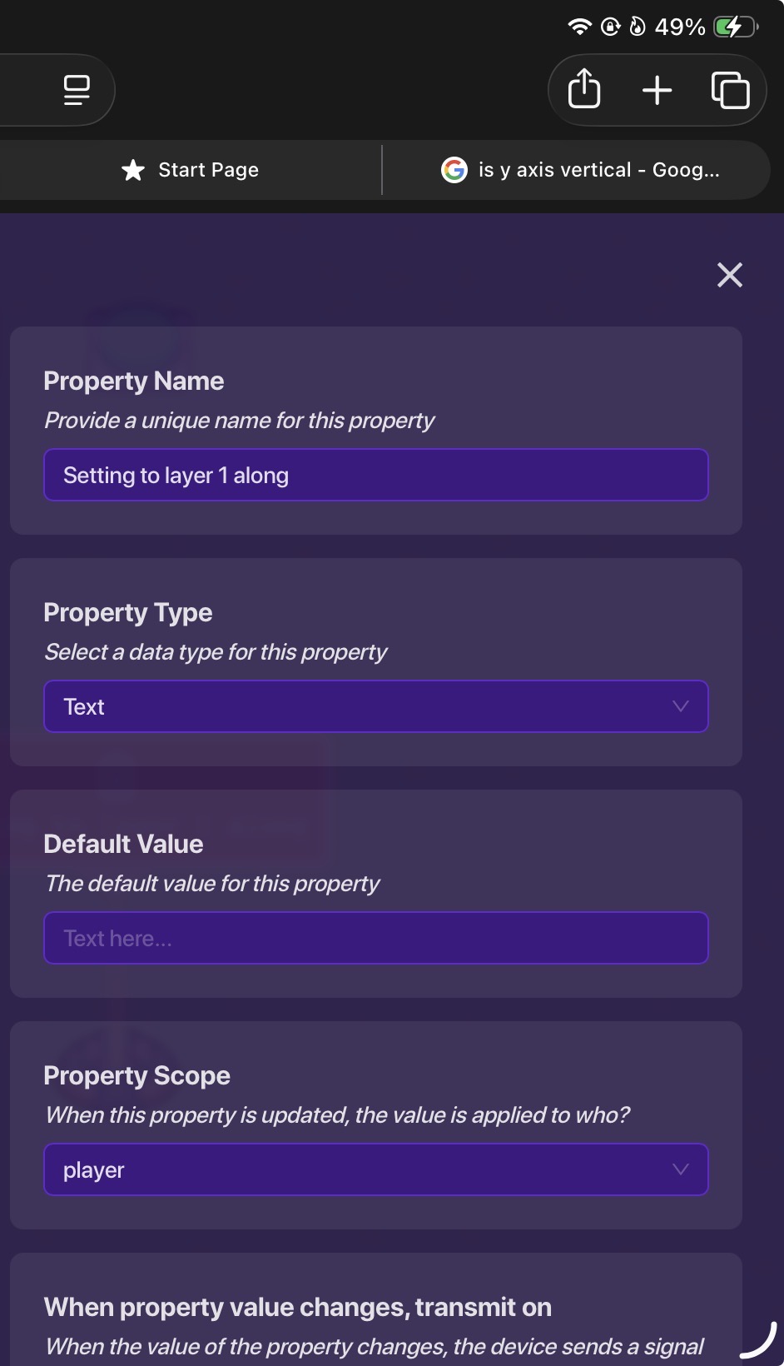Image resolution: width=784 pixels, height=1366 pixels.
Task: Tap the battery charging indicator
Action: 736,27
